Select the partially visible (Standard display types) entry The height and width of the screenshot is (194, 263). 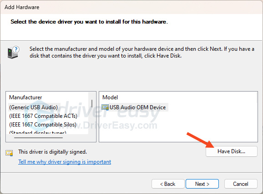pyautogui.click(x=38, y=133)
